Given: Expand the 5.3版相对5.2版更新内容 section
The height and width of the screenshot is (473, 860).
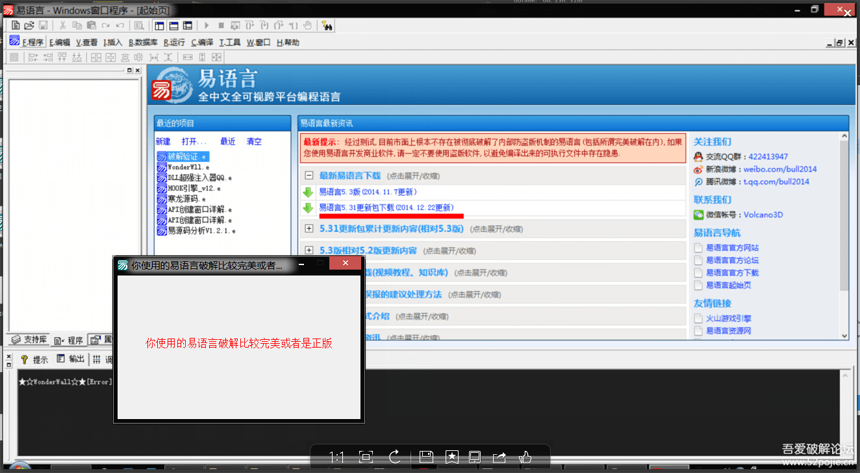Looking at the screenshot, I should [309, 250].
